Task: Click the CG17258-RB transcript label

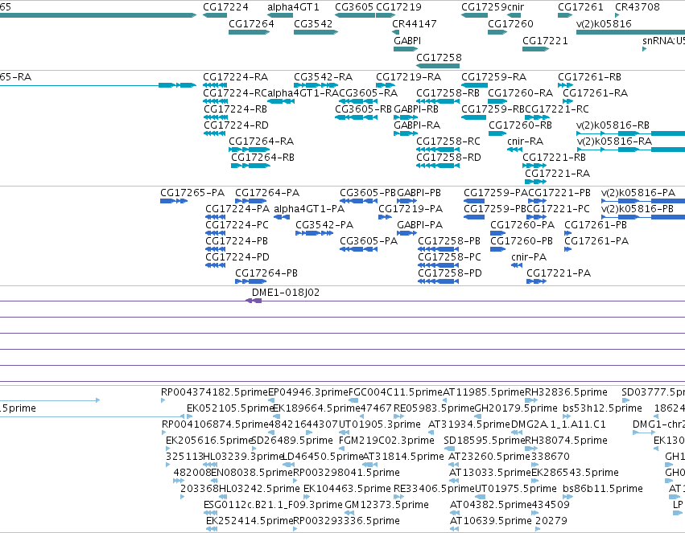Action: (x=448, y=93)
